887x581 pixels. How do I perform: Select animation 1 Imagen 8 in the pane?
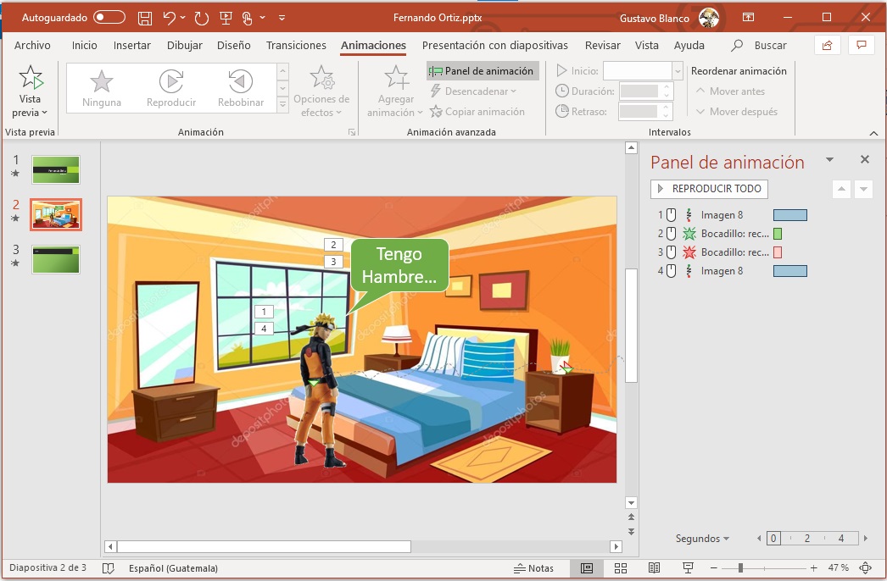(732, 215)
